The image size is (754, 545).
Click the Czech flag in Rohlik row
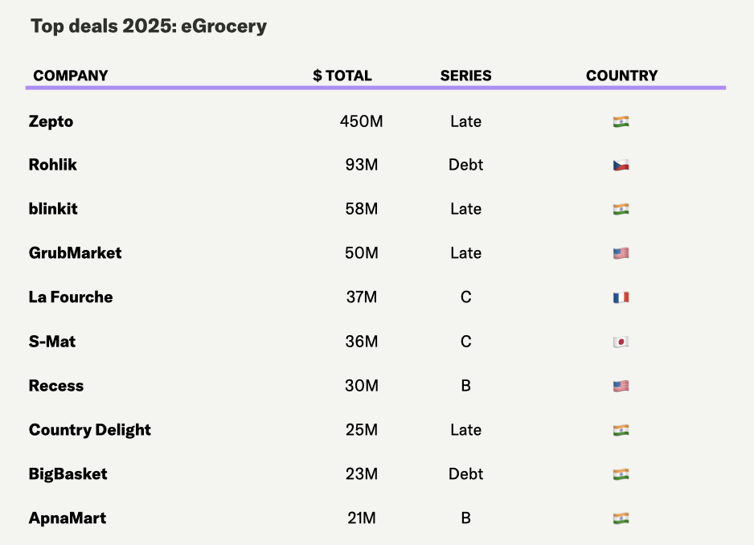pos(621,166)
